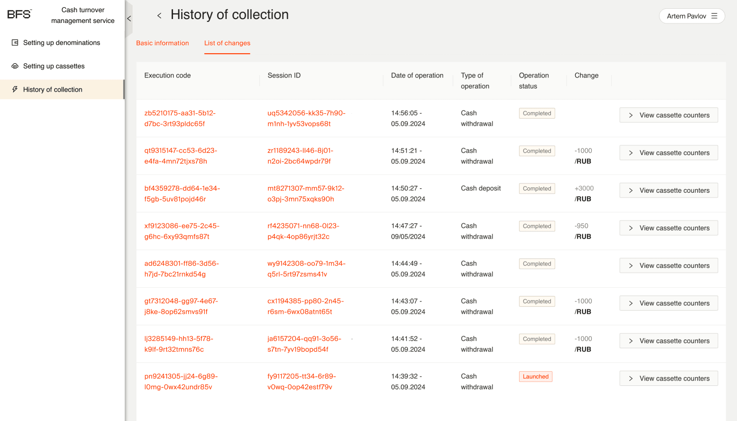This screenshot has height=421, width=737.
Task: Open session ID fy9117205-tt34-6r89-v0wq-0op42estf79v
Action: [302, 381]
